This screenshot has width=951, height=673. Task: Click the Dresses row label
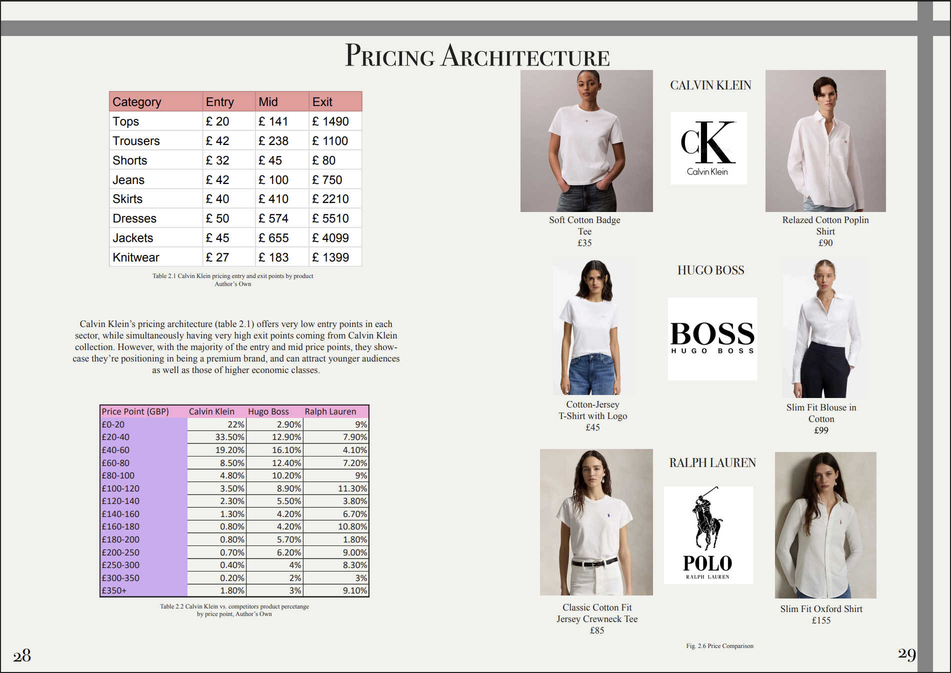point(134,218)
